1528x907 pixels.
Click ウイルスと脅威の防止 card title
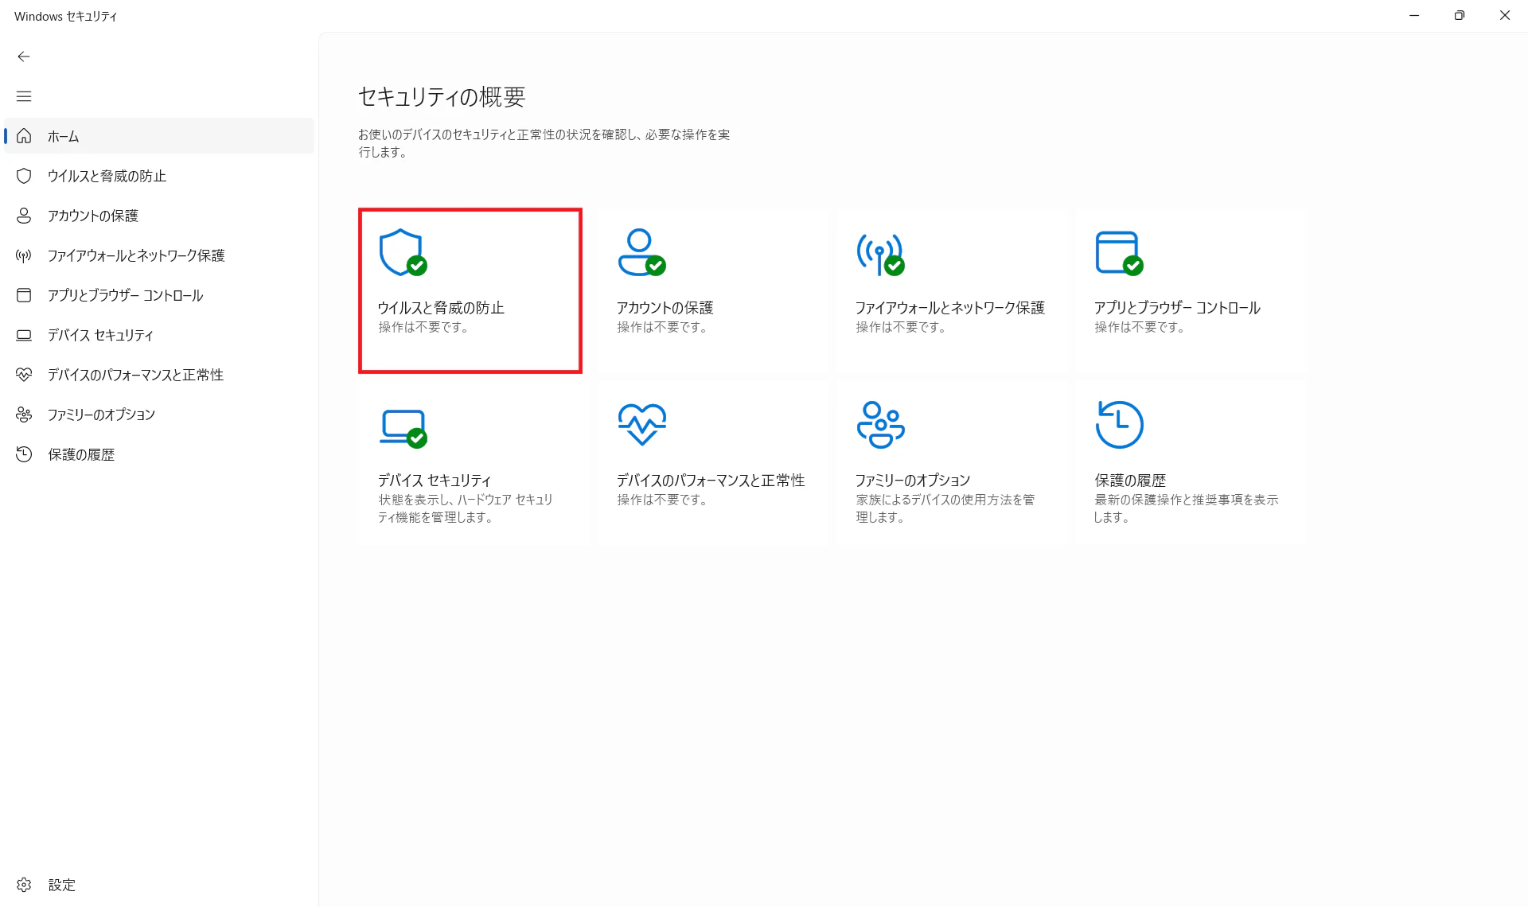pyautogui.click(x=441, y=308)
